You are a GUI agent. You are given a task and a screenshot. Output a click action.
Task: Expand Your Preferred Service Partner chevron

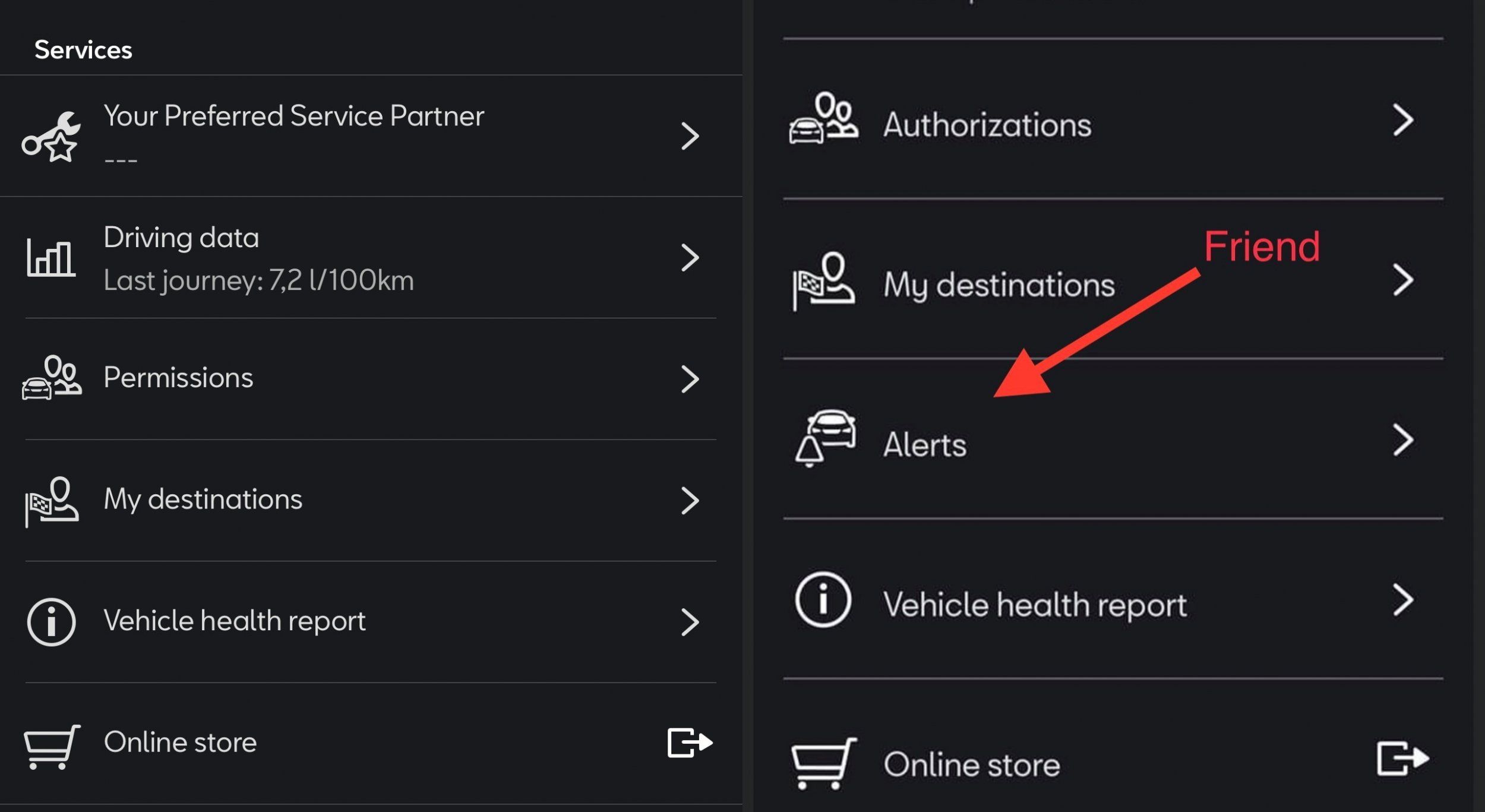tap(690, 136)
